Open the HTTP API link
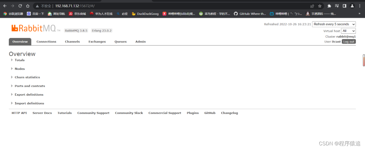 (19, 113)
